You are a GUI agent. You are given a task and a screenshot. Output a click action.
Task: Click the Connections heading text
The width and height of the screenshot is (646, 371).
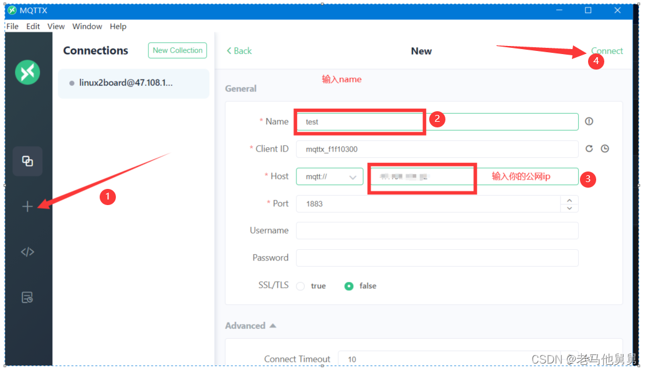tap(95, 50)
